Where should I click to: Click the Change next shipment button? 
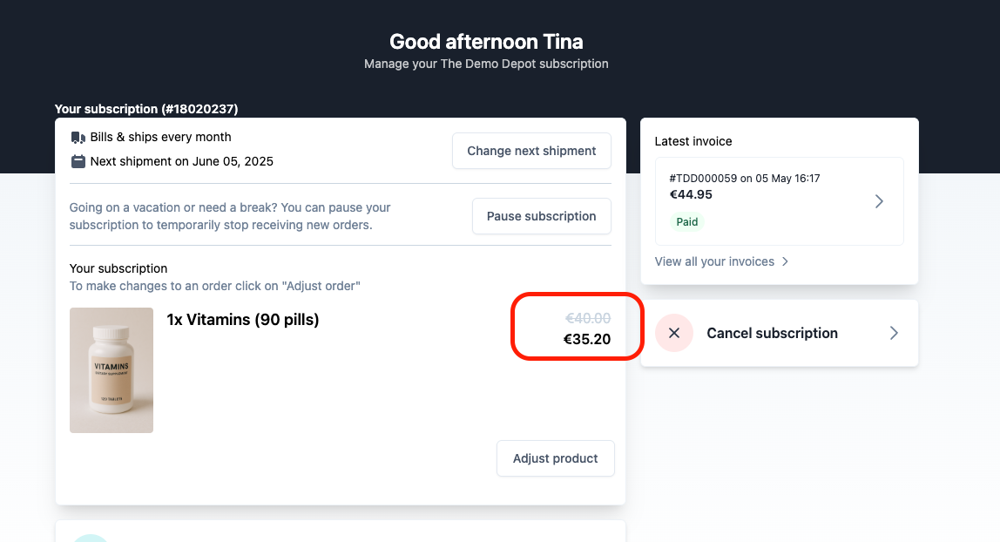531,151
